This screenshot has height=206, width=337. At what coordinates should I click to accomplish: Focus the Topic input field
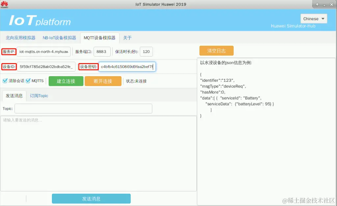(83, 108)
